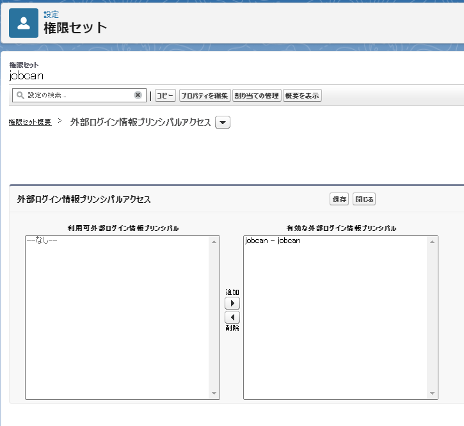The height and width of the screenshot is (426, 464).
Task: Open the 権限セット概要 link
Action: pos(30,122)
